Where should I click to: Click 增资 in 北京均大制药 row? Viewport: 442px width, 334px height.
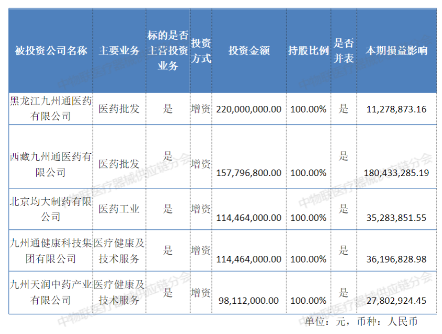coord(201,209)
